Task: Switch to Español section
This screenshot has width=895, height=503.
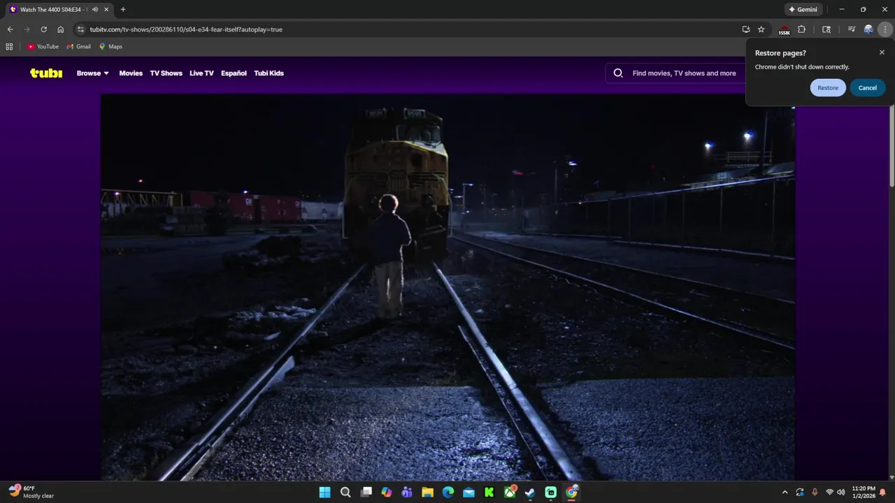Action: [234, 73]
